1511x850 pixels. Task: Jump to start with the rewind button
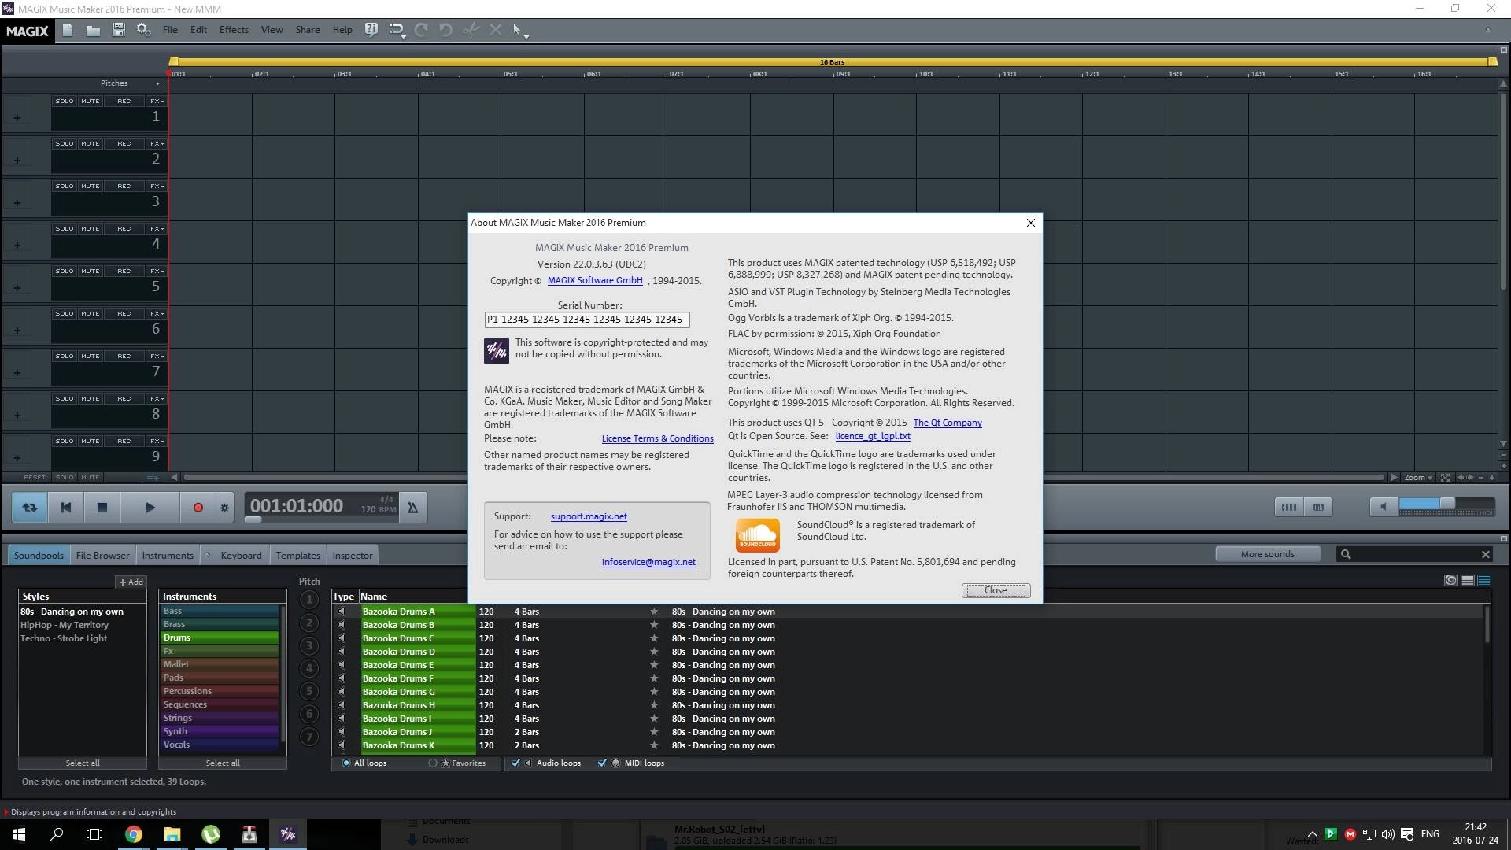pyautogui.click(x=66, y=508)
